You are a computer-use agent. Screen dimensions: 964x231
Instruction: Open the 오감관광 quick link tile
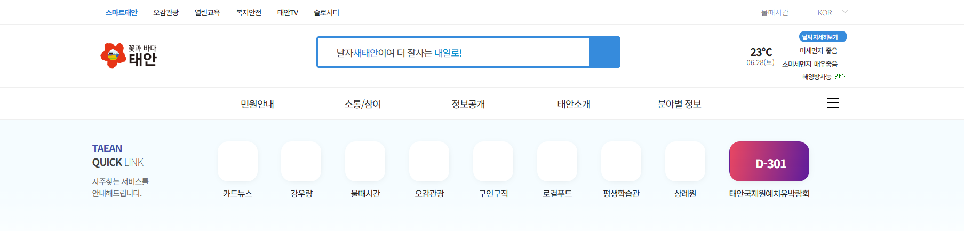(429, 161)
